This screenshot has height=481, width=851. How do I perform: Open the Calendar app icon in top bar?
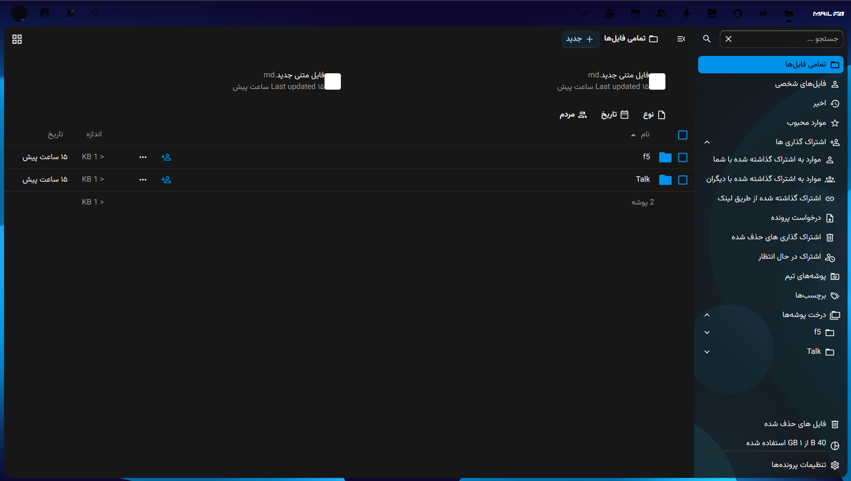pos(635,14)
